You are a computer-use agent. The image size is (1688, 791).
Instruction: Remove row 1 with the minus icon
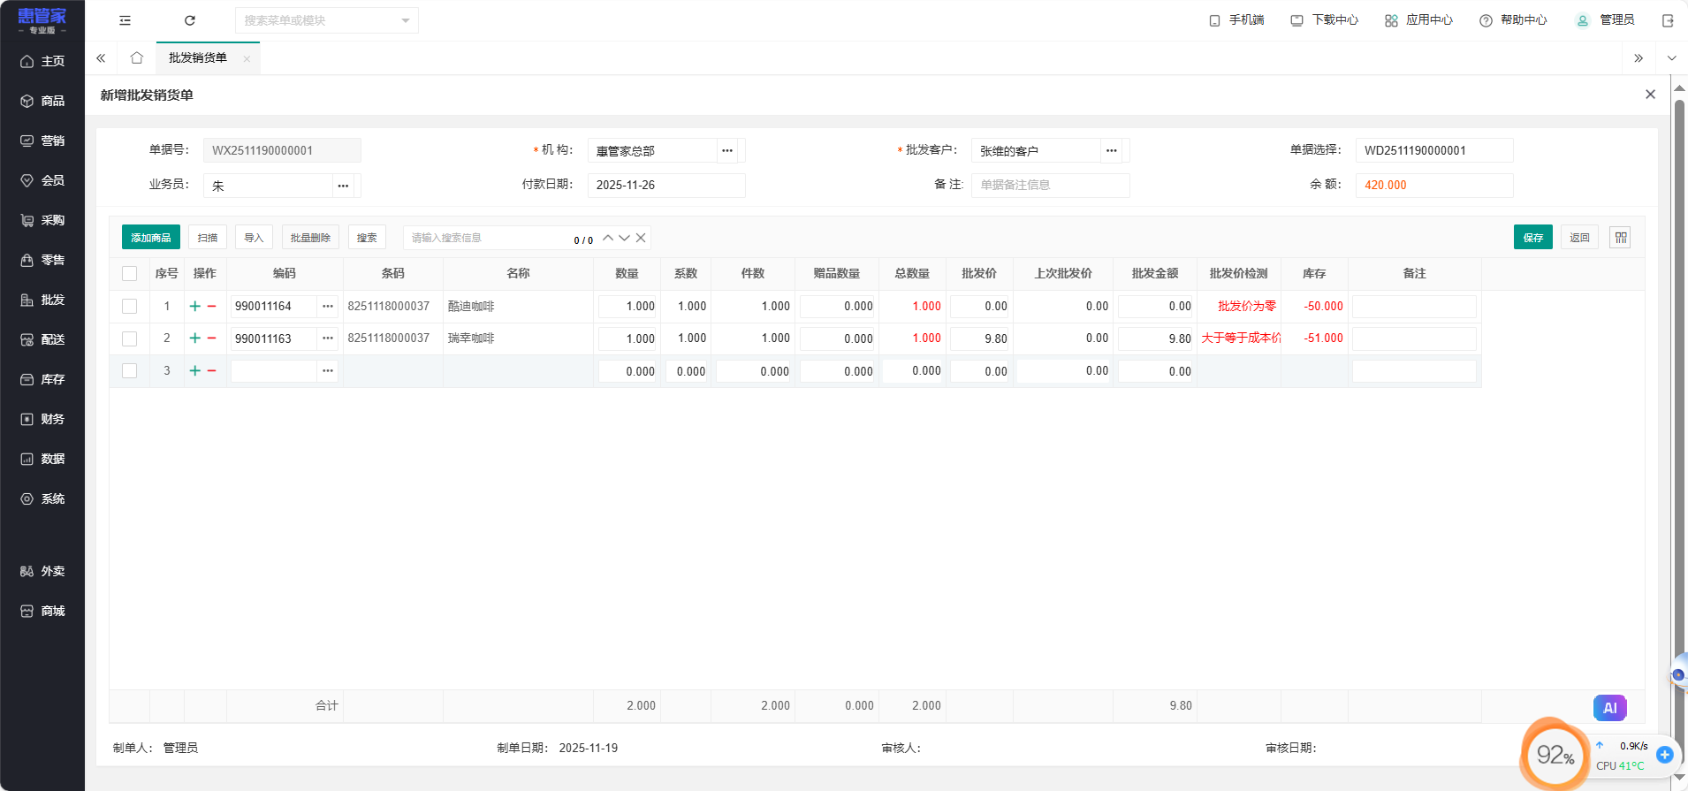pyautogui.click(x=212, y=306)
